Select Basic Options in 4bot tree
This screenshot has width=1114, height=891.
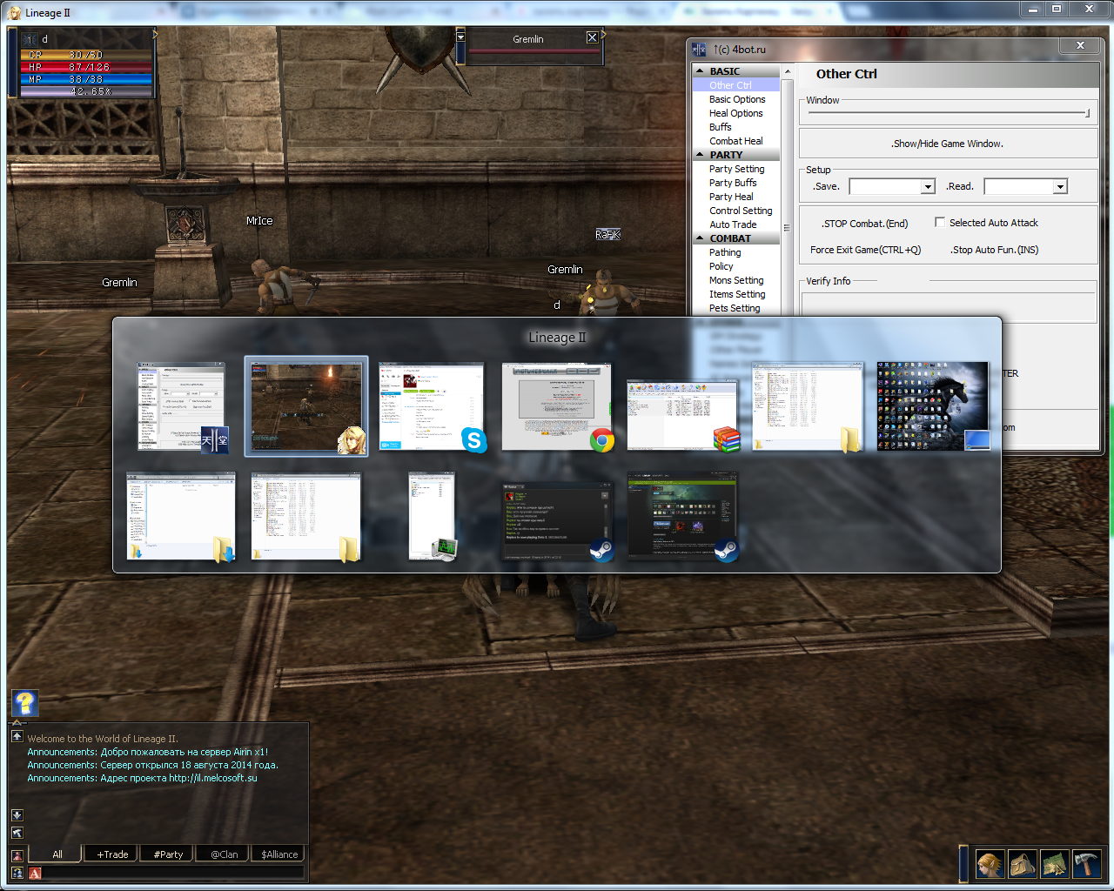737,99
